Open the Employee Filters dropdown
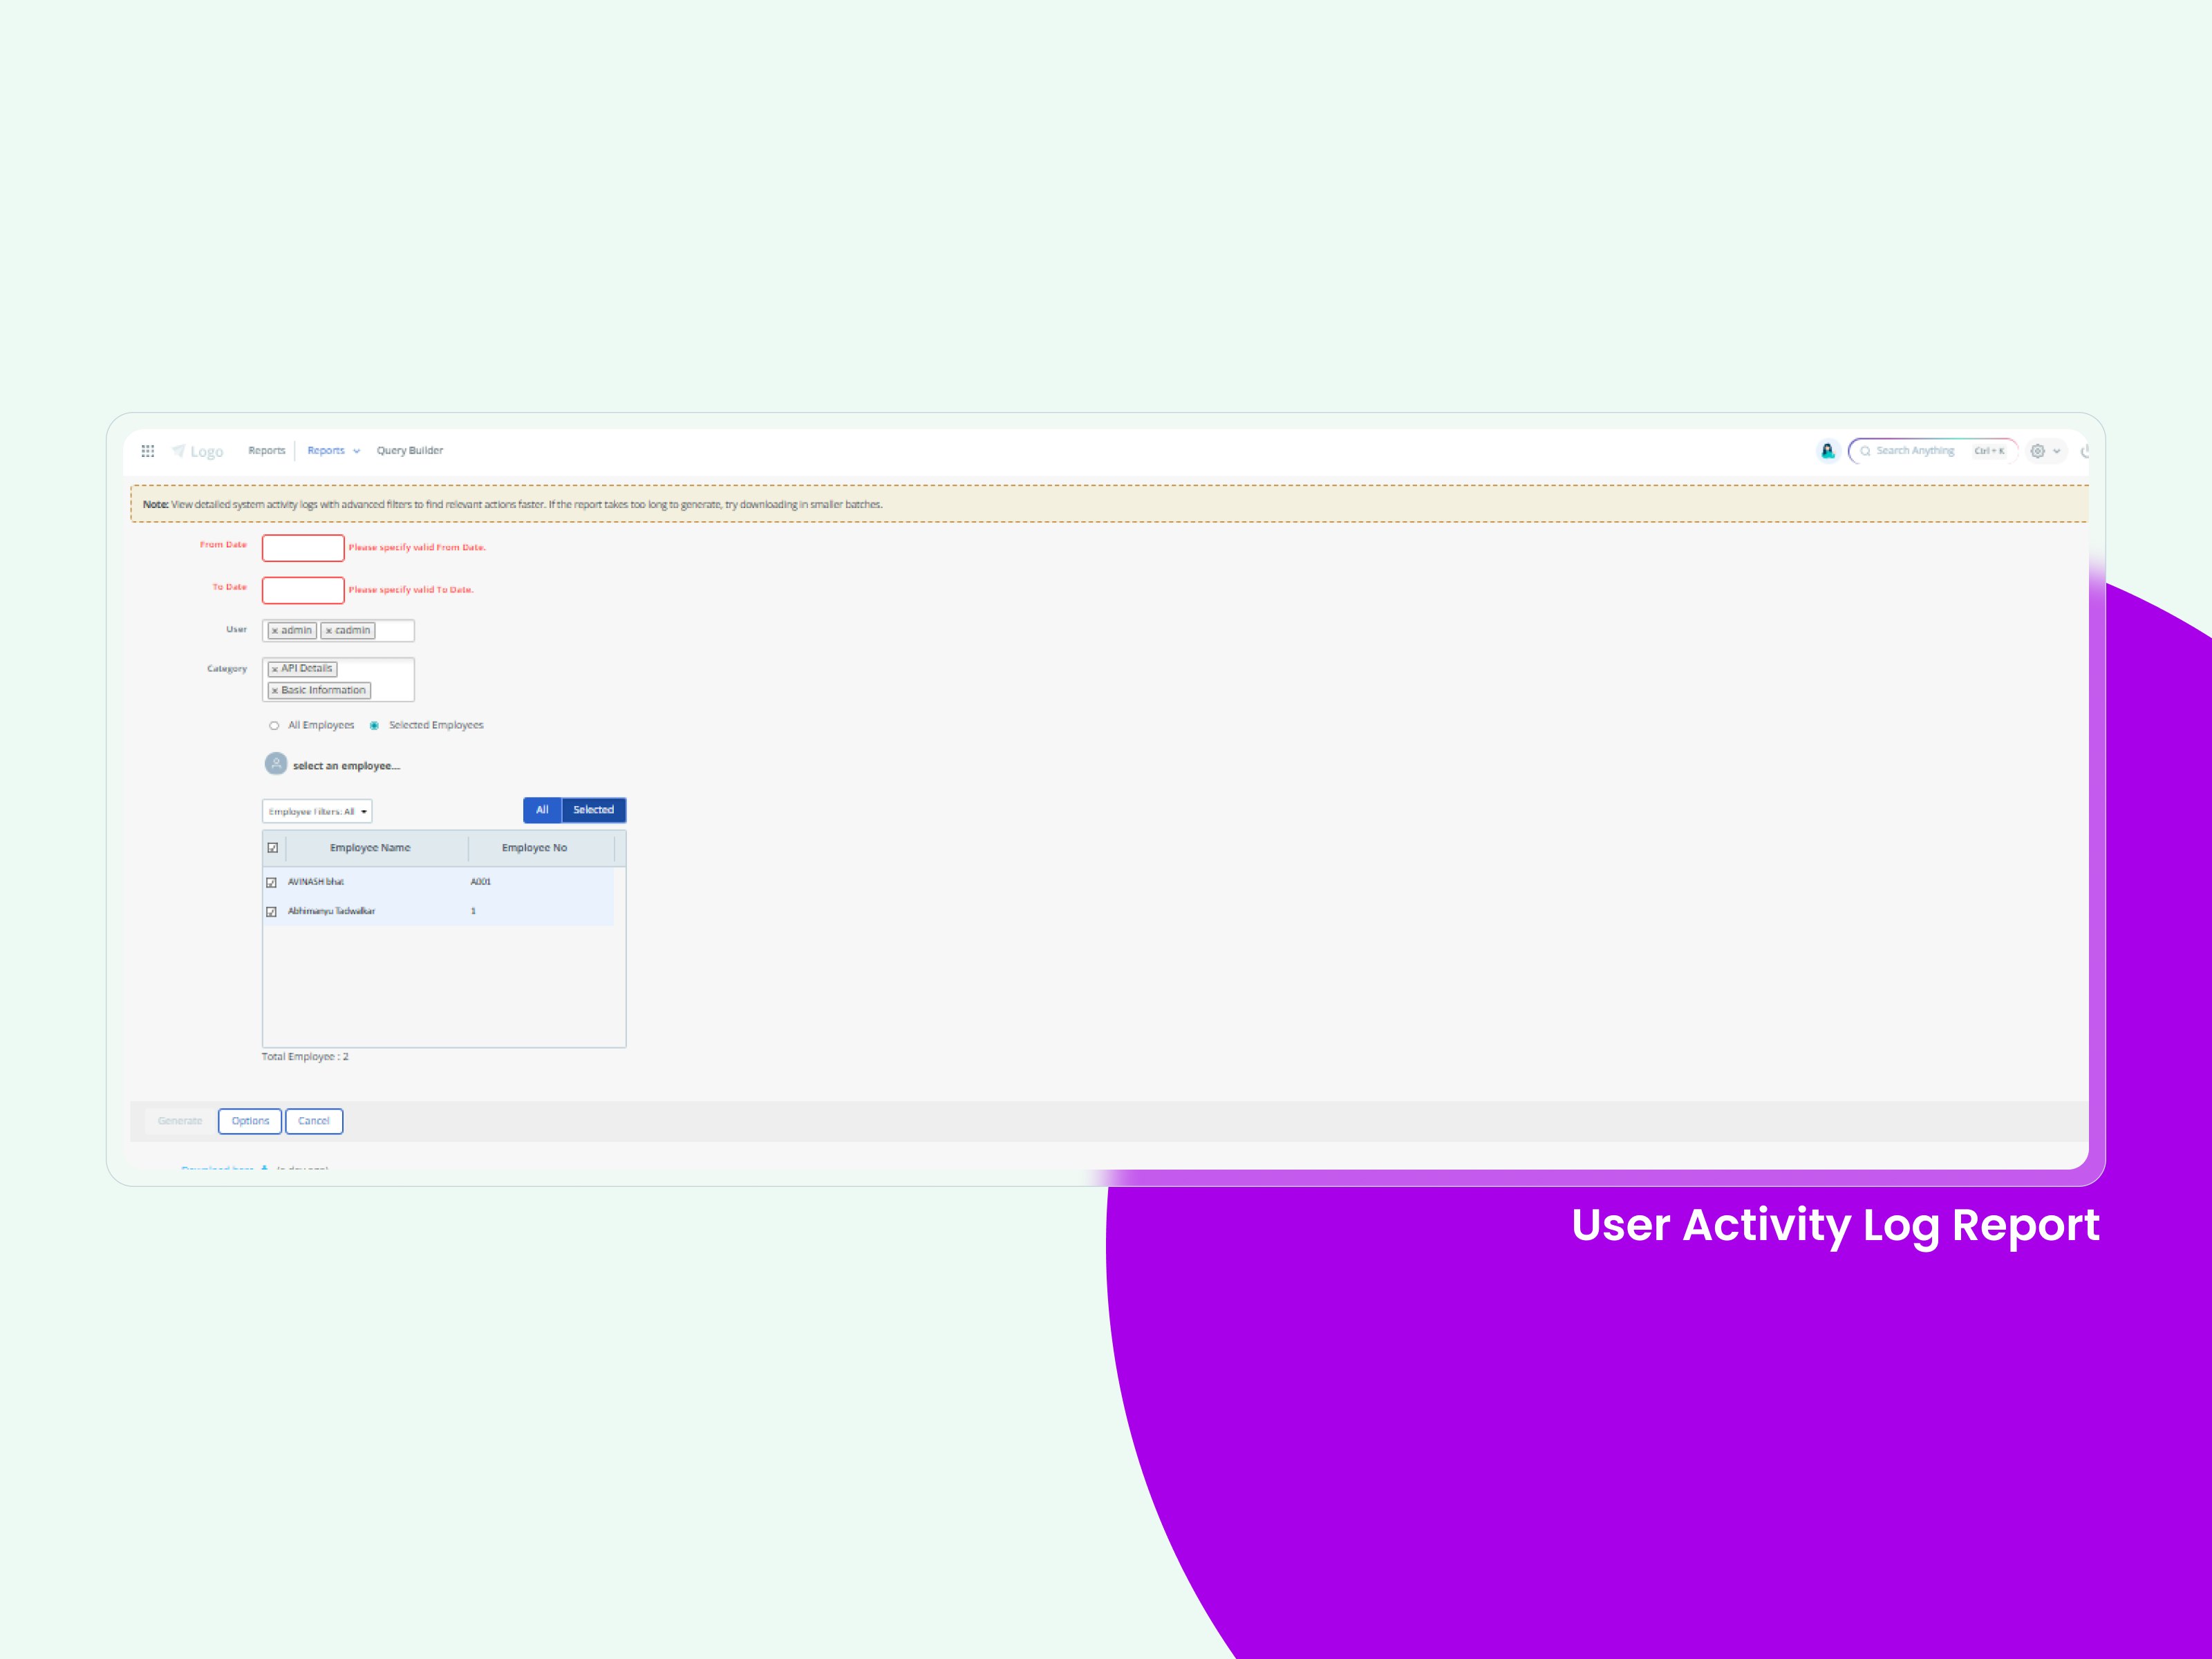 317,812
